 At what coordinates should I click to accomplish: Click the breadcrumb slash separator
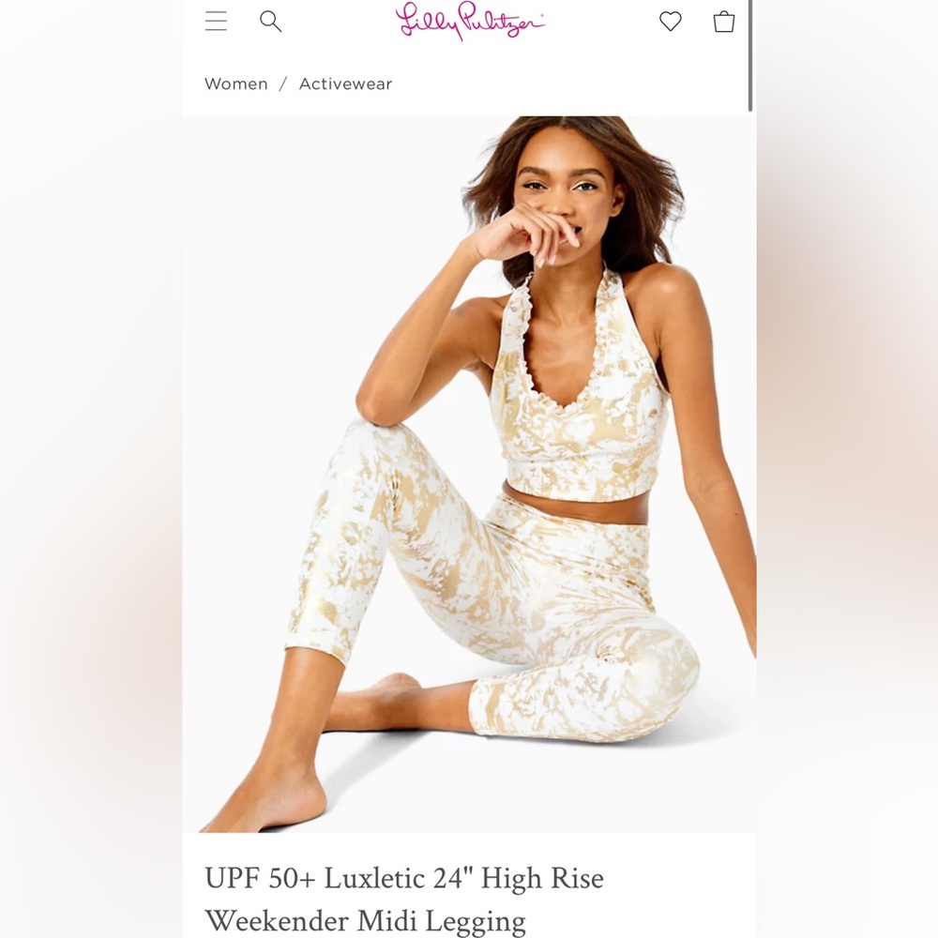click(x=283, y=83)
